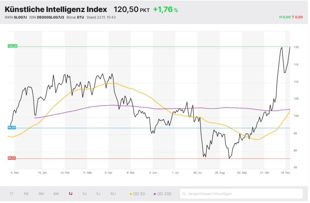Switch to the 10J maximum range
This screenshot has height=203, width=310.
click(x=113, y=193)
